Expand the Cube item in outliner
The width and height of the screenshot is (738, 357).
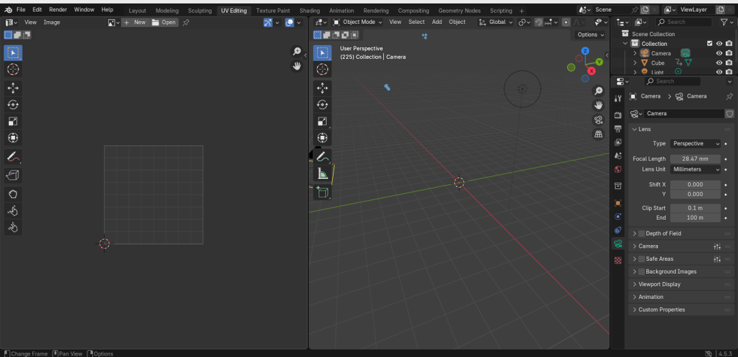(x=634, y=63)
